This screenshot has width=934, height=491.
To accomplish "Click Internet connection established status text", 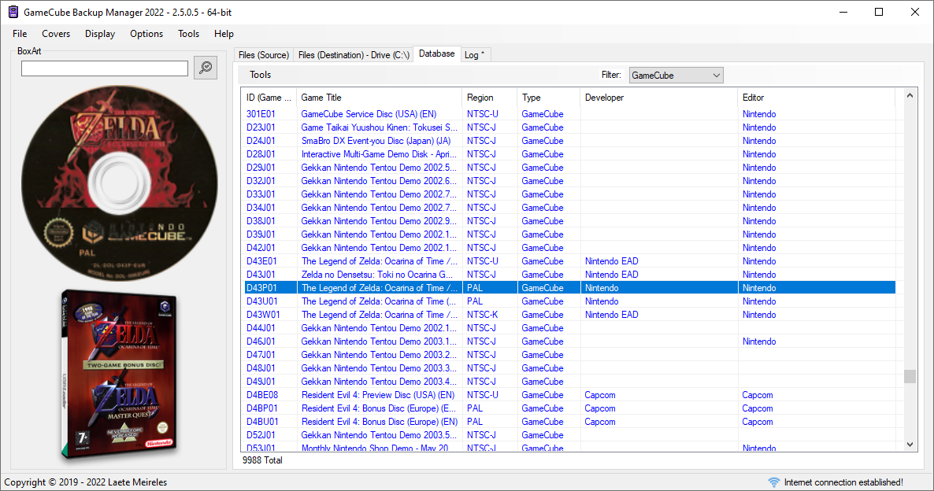I will pos(843,482).
